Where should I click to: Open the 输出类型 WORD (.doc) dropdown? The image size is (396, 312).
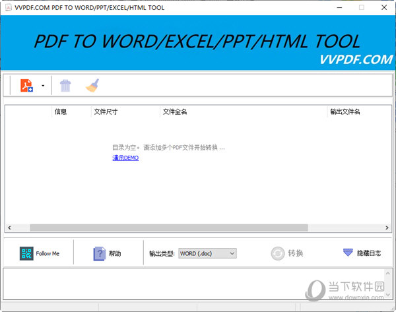[x=207, y=253]
